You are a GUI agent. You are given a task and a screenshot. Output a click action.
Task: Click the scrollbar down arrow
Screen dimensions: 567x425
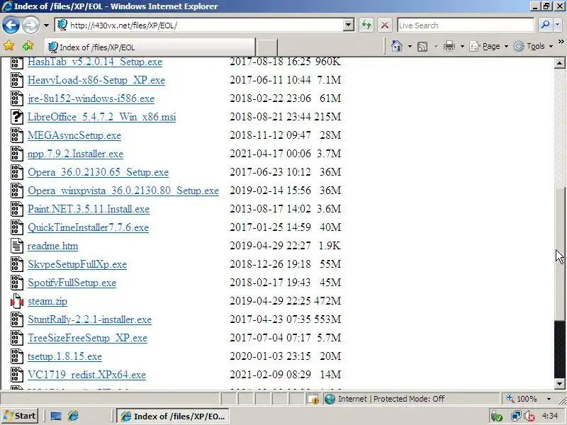pos(559,384)
